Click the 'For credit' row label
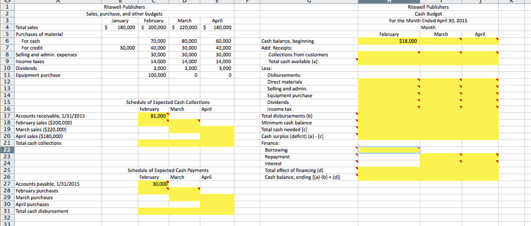This screenshot has width=531, height=226. tap(32, 48)
